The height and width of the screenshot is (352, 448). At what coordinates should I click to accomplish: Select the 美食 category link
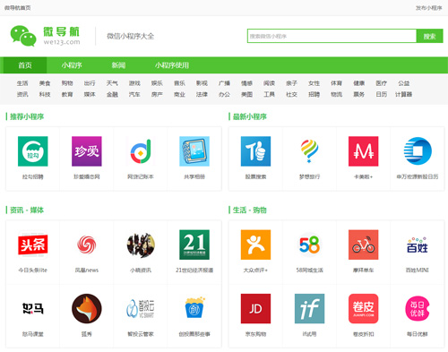45,83
